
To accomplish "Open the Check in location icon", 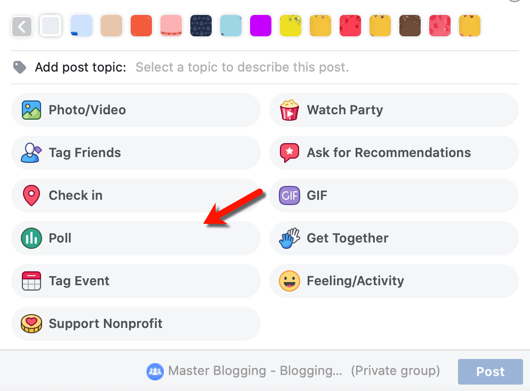I will [31, 195].
